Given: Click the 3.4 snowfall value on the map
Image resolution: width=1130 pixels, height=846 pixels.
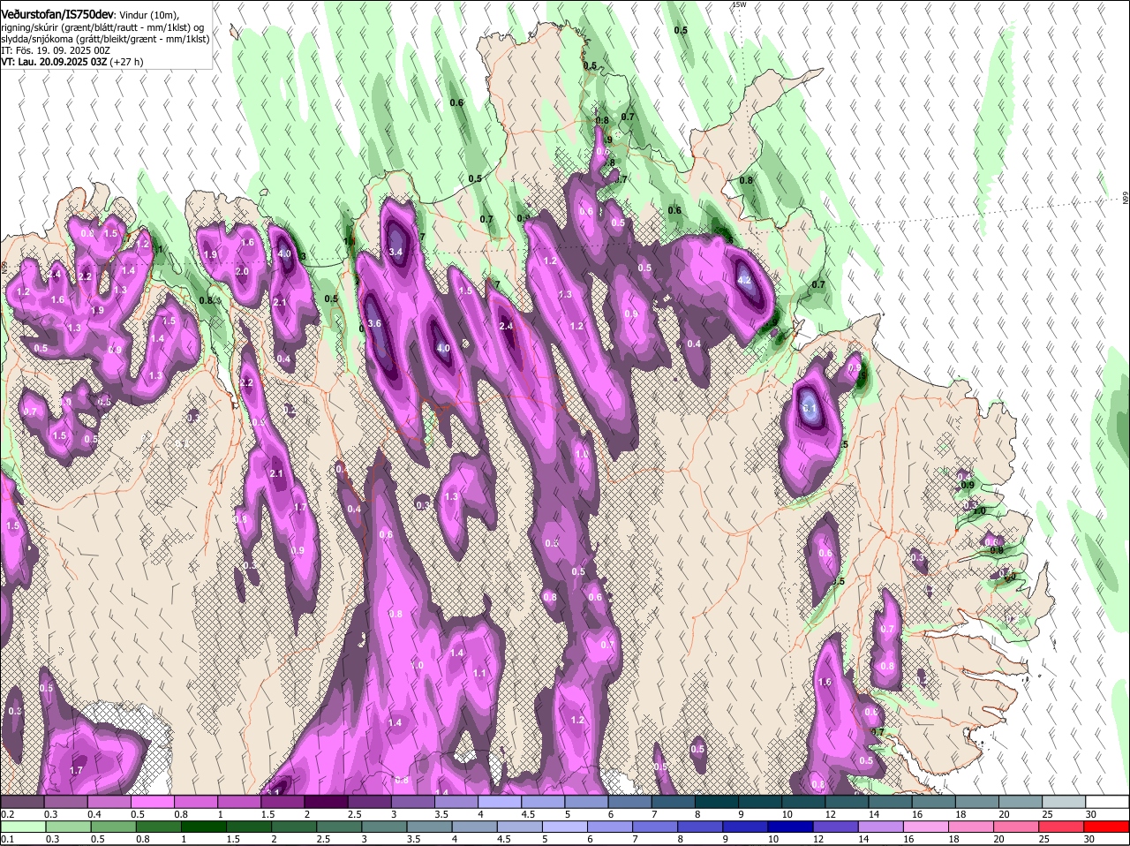Looking at the screenshot, I should coord(395,252).
